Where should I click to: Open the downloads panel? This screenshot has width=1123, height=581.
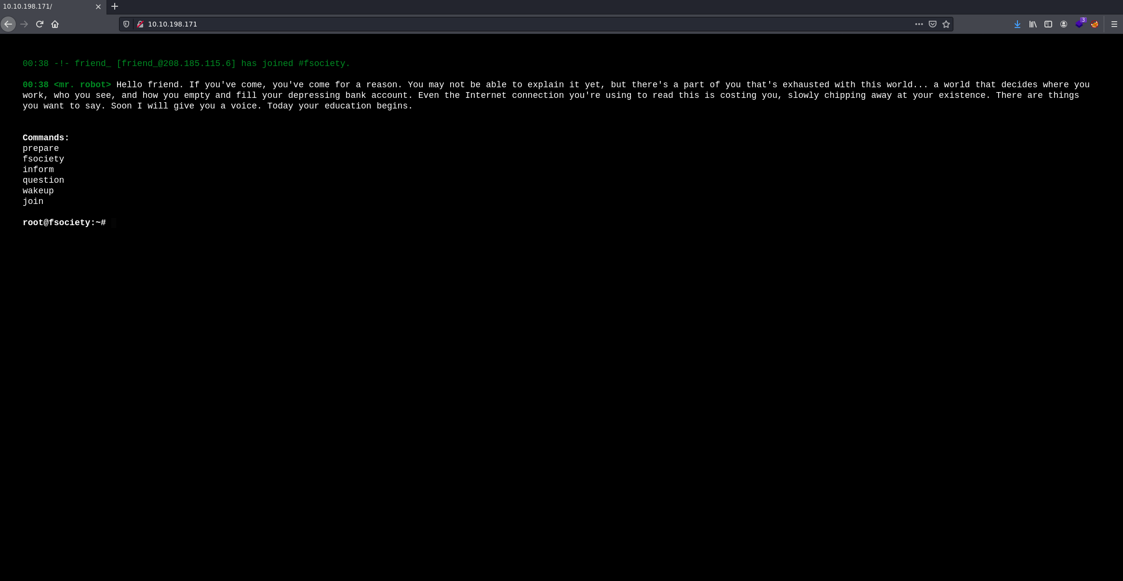[1017, 24]
